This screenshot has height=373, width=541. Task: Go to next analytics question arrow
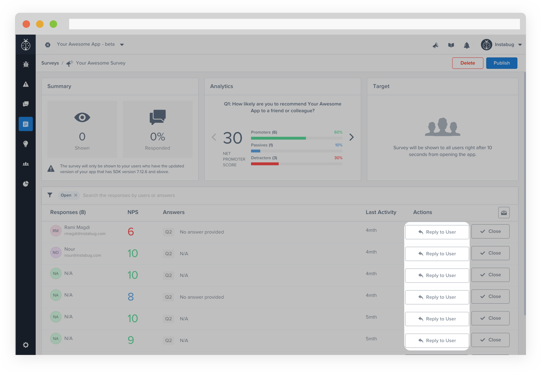pyautogui.click(x=351, y=137)
